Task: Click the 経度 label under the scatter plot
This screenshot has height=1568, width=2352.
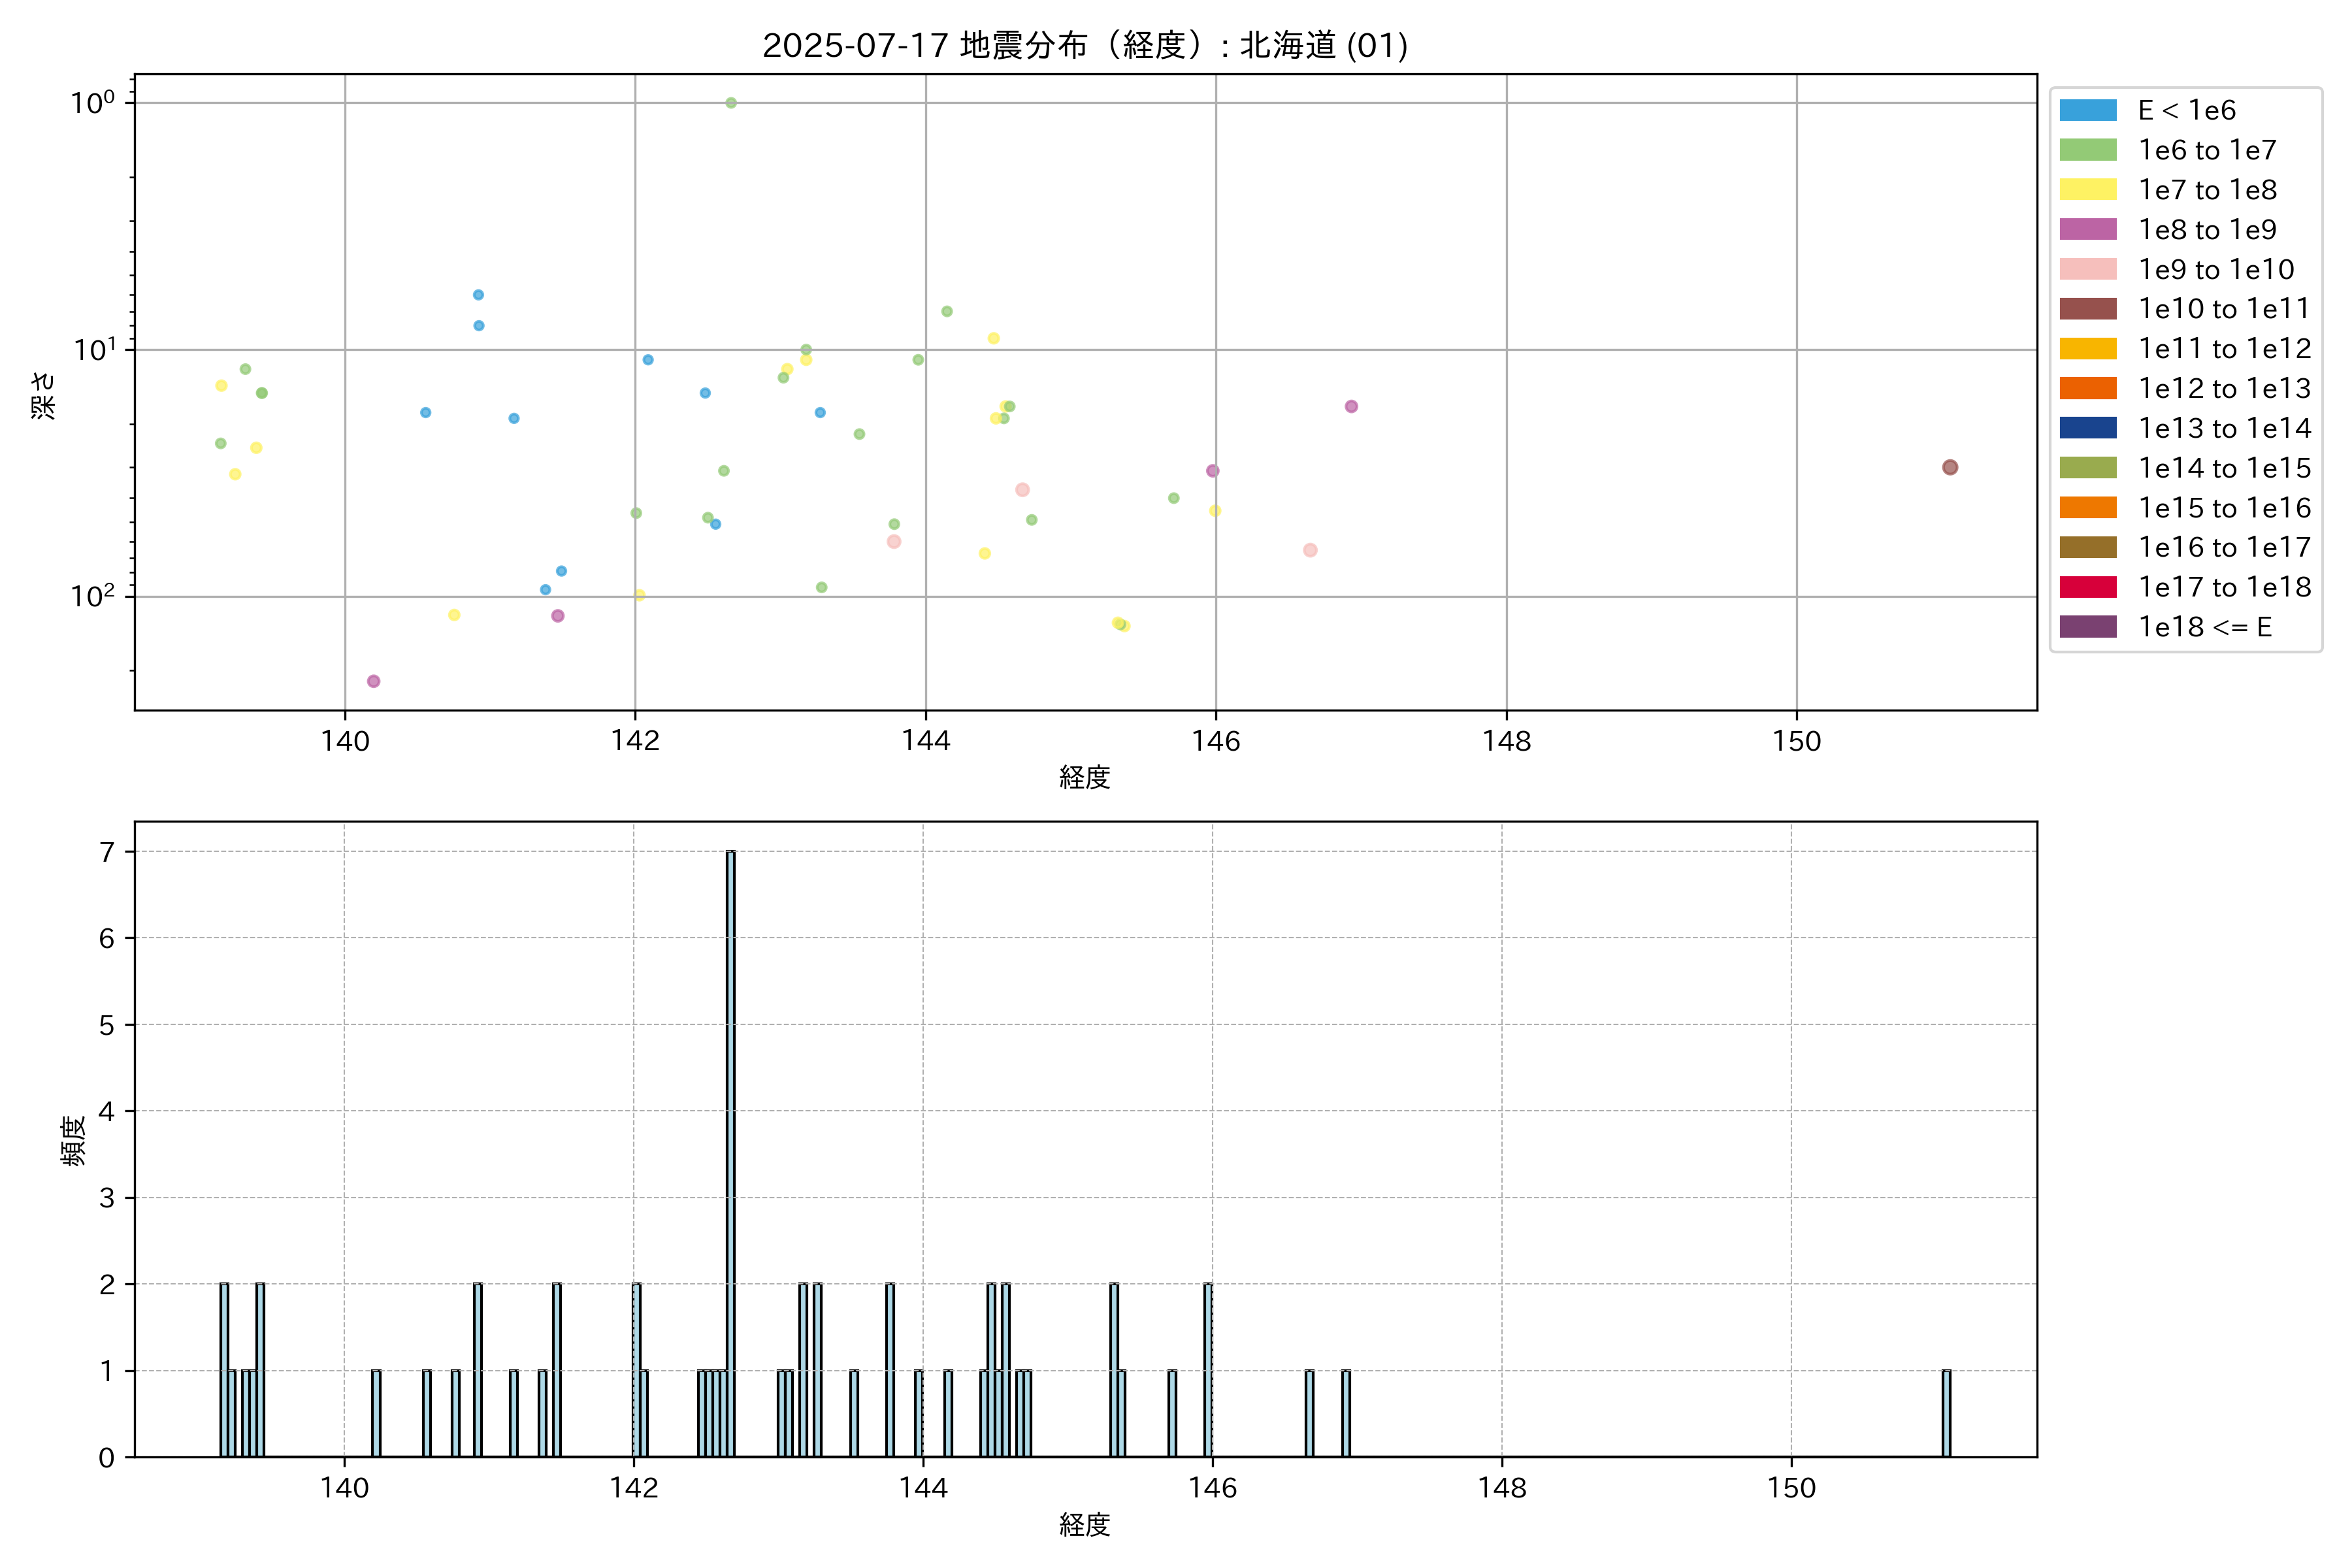Action: pyautogui.click(x=1085, y=777)
